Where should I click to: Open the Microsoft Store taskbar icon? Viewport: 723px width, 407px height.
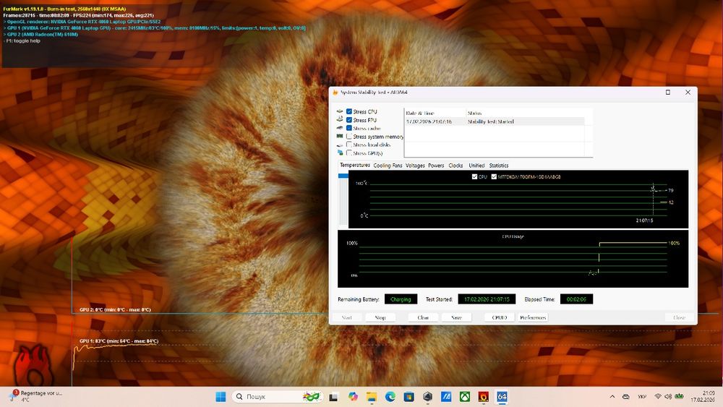pos(409,397)
